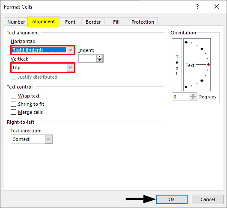Increase Degrees using the up spinner arrow
Image resolution: width=227 pixels, height=208 pixels.
(193, 95)
